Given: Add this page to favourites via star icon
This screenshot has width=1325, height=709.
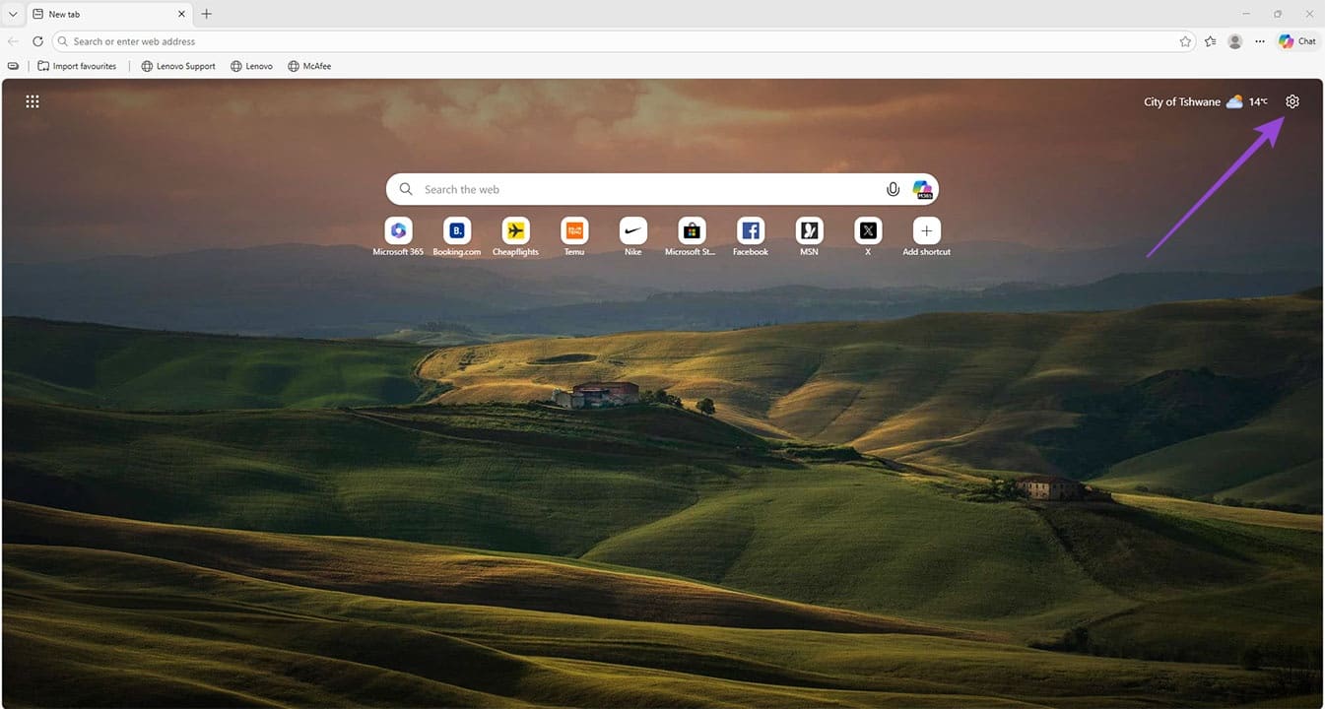Looking at the screenshot, I should [1186, 41].
